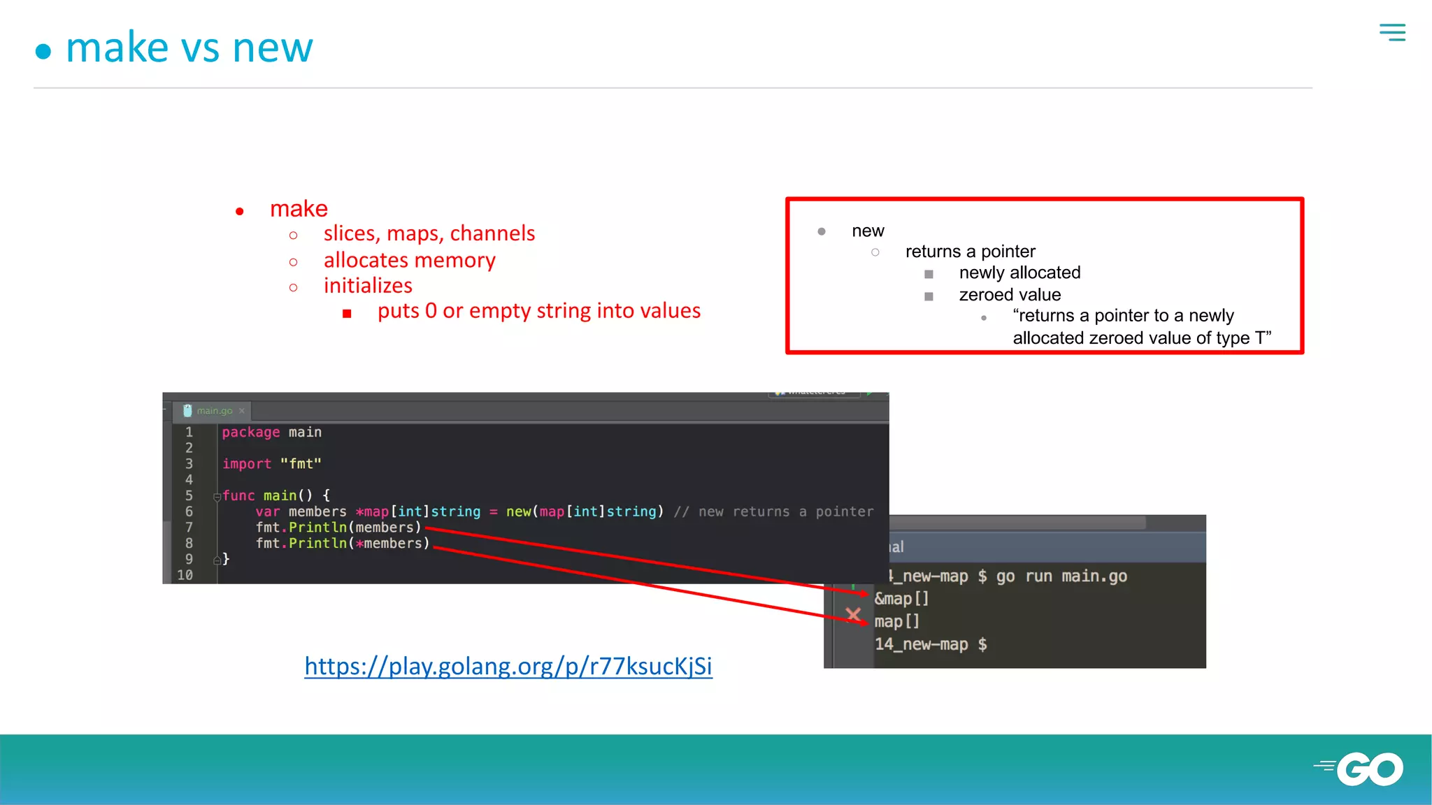This screenshot has height=805, width=1432.
Task: Open the hamburger menu icon top right
Action: point(1392,32)
